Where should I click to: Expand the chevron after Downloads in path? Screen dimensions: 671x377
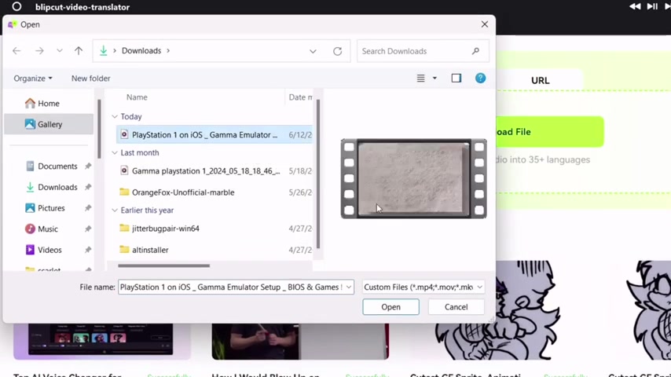pos(168,51)
